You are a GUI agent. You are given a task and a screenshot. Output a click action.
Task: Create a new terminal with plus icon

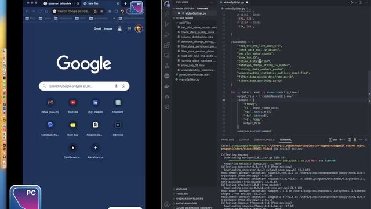click(x=341, y=140)
